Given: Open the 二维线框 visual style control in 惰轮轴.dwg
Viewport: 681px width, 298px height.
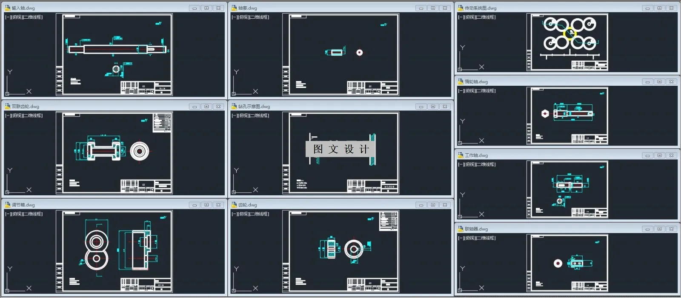Looking at the screenshot, I should click(485, 91).
